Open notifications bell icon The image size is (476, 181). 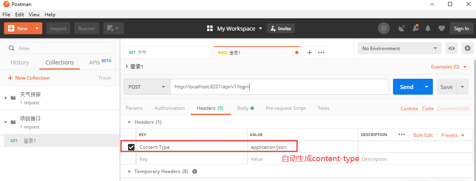(428, 29)
